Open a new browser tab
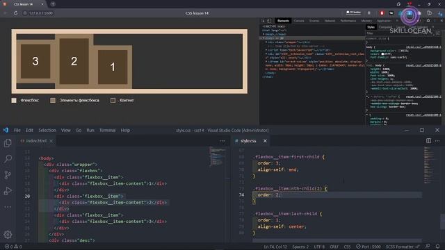 [53, 4]
